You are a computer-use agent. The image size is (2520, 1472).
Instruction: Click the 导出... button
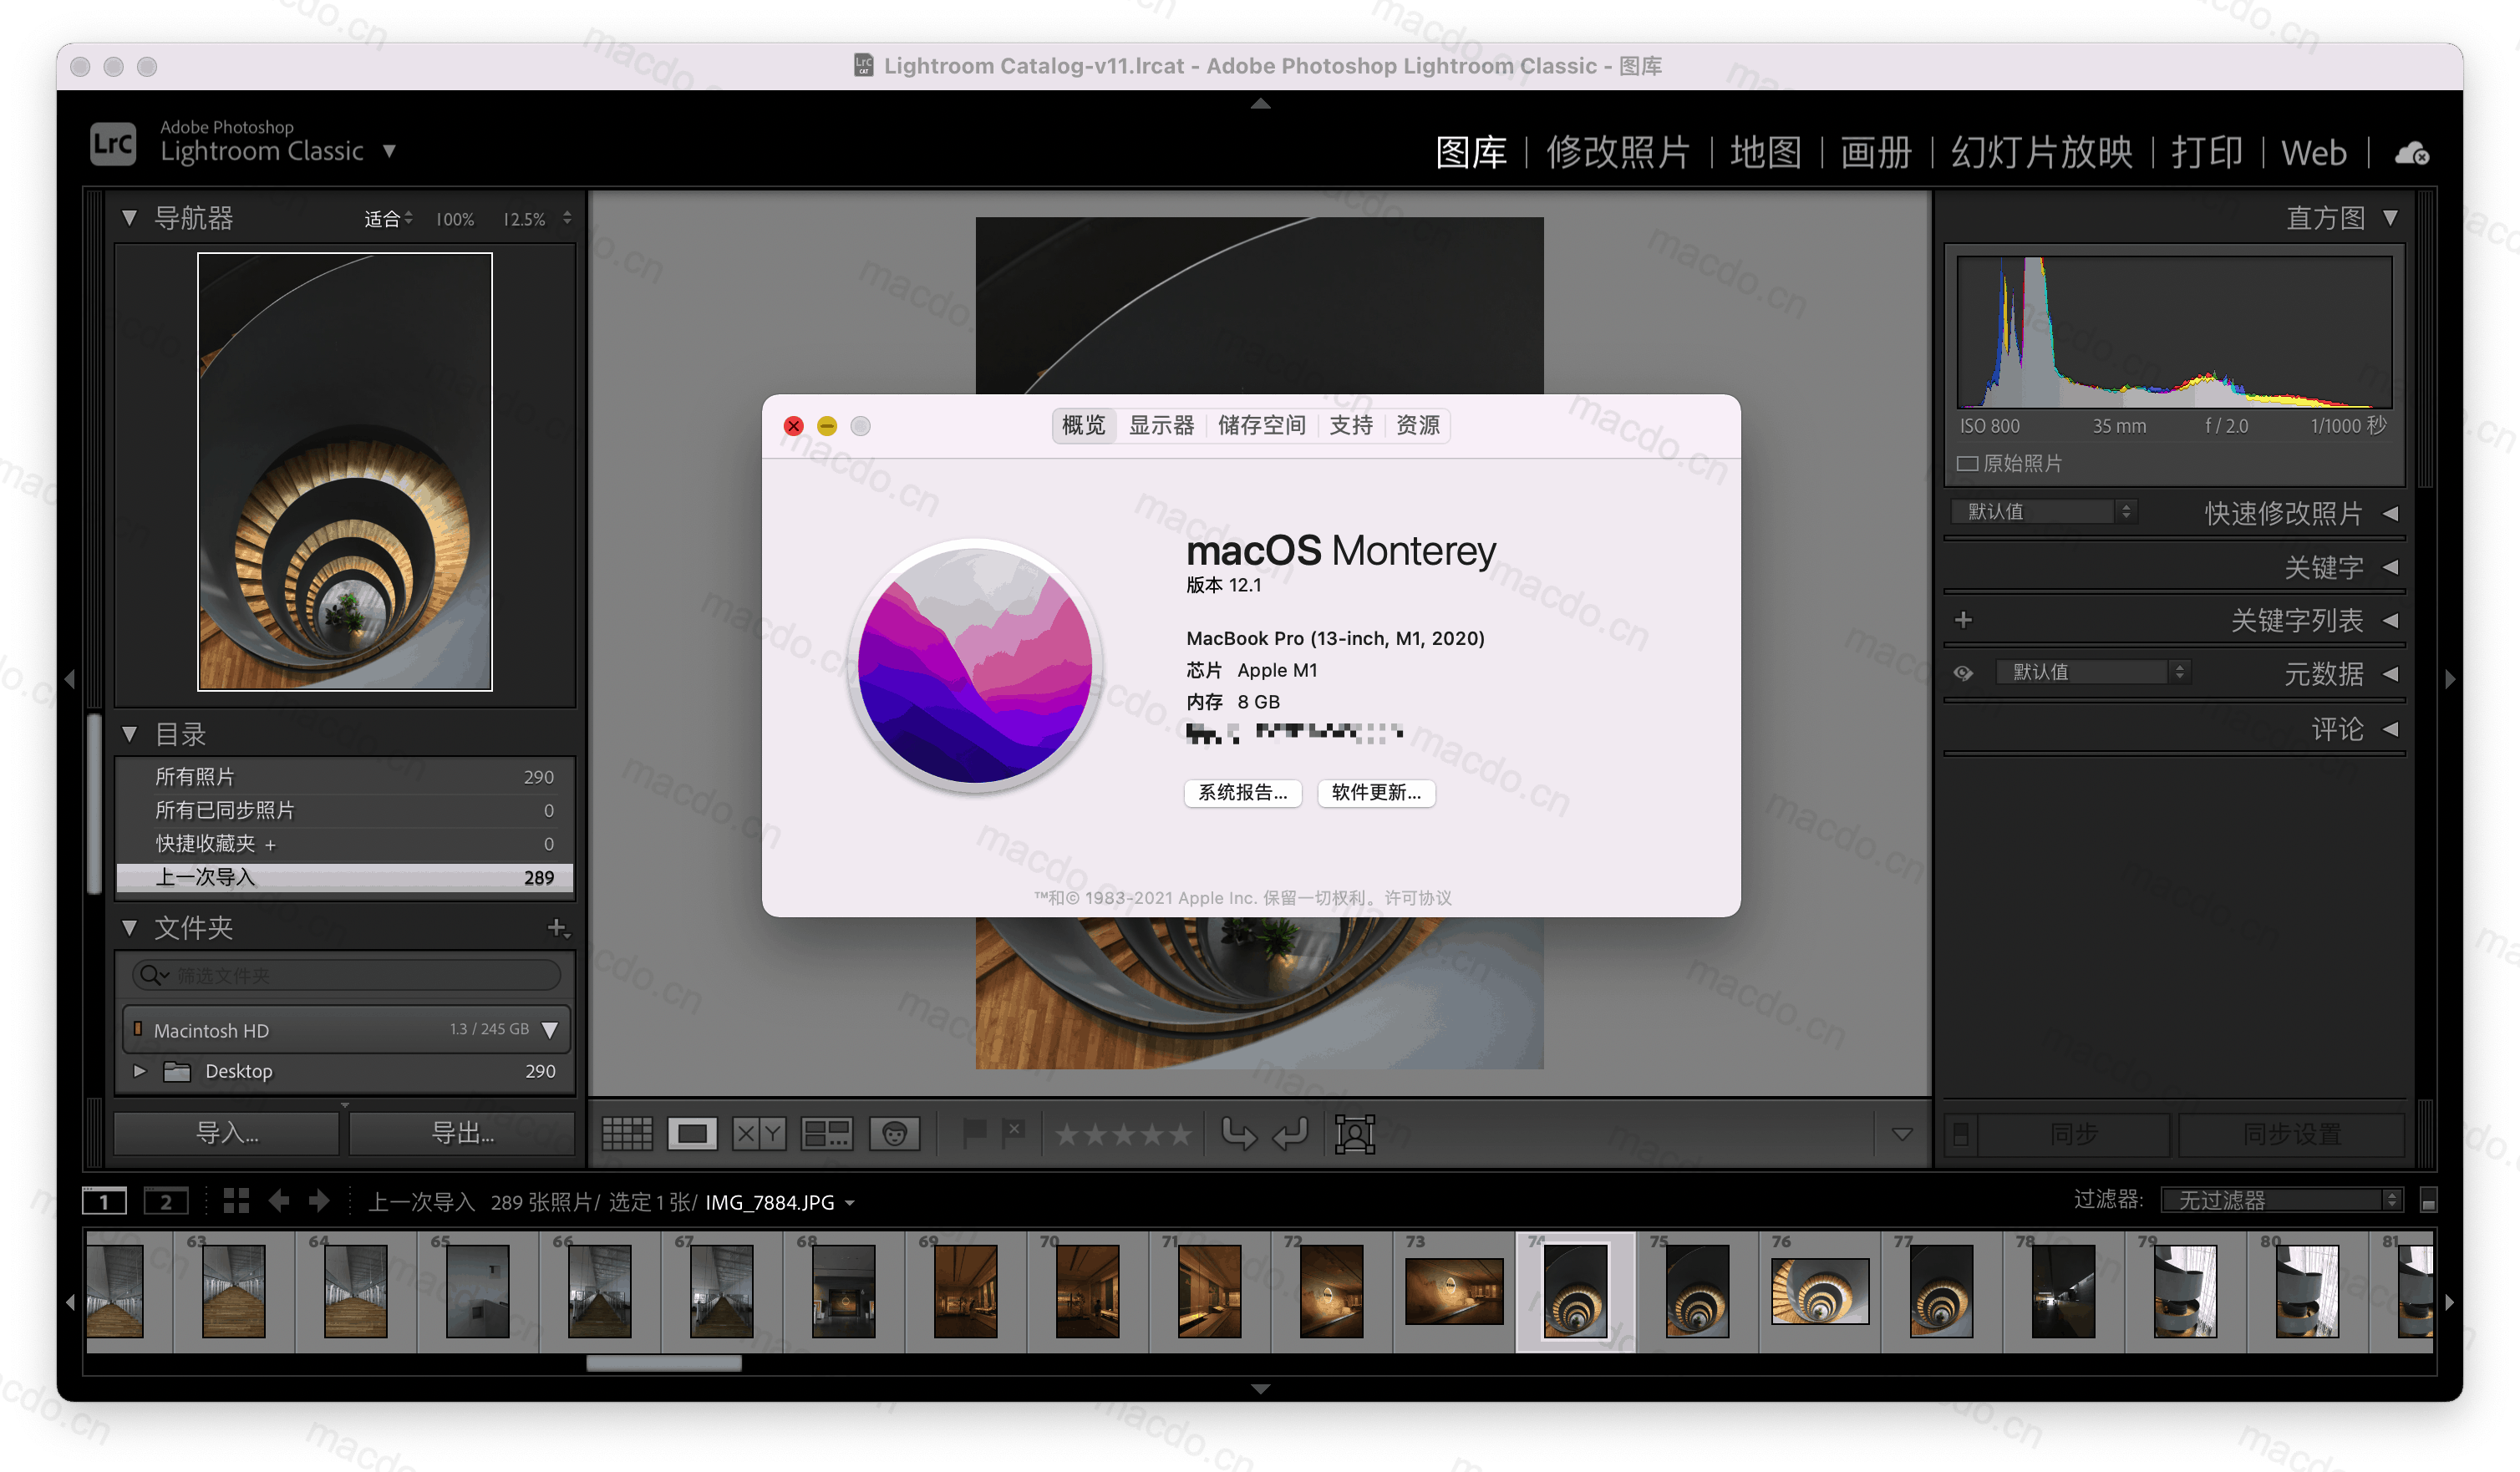click(462, 1133)
